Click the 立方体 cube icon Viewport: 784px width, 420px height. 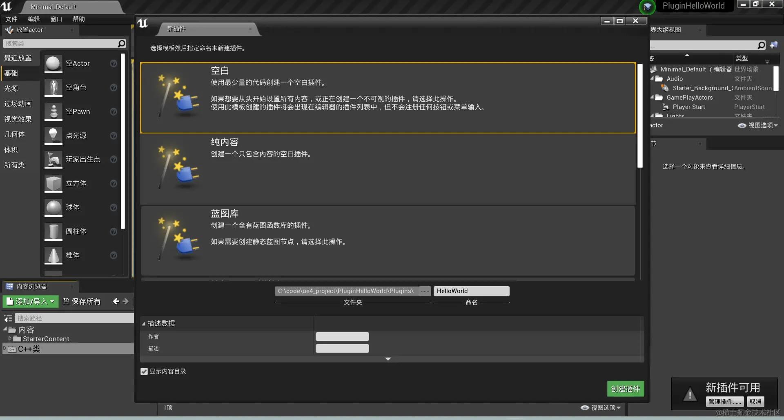(x=53, y=183)
